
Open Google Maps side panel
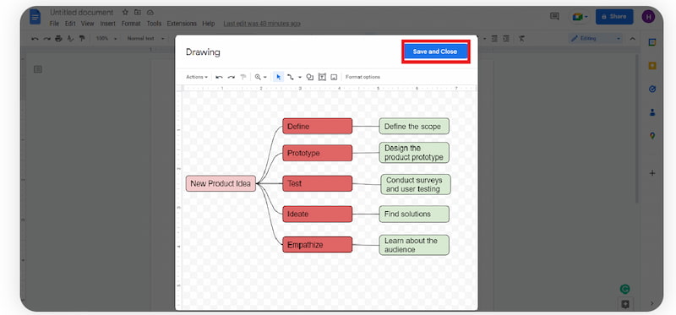point(652,136)
